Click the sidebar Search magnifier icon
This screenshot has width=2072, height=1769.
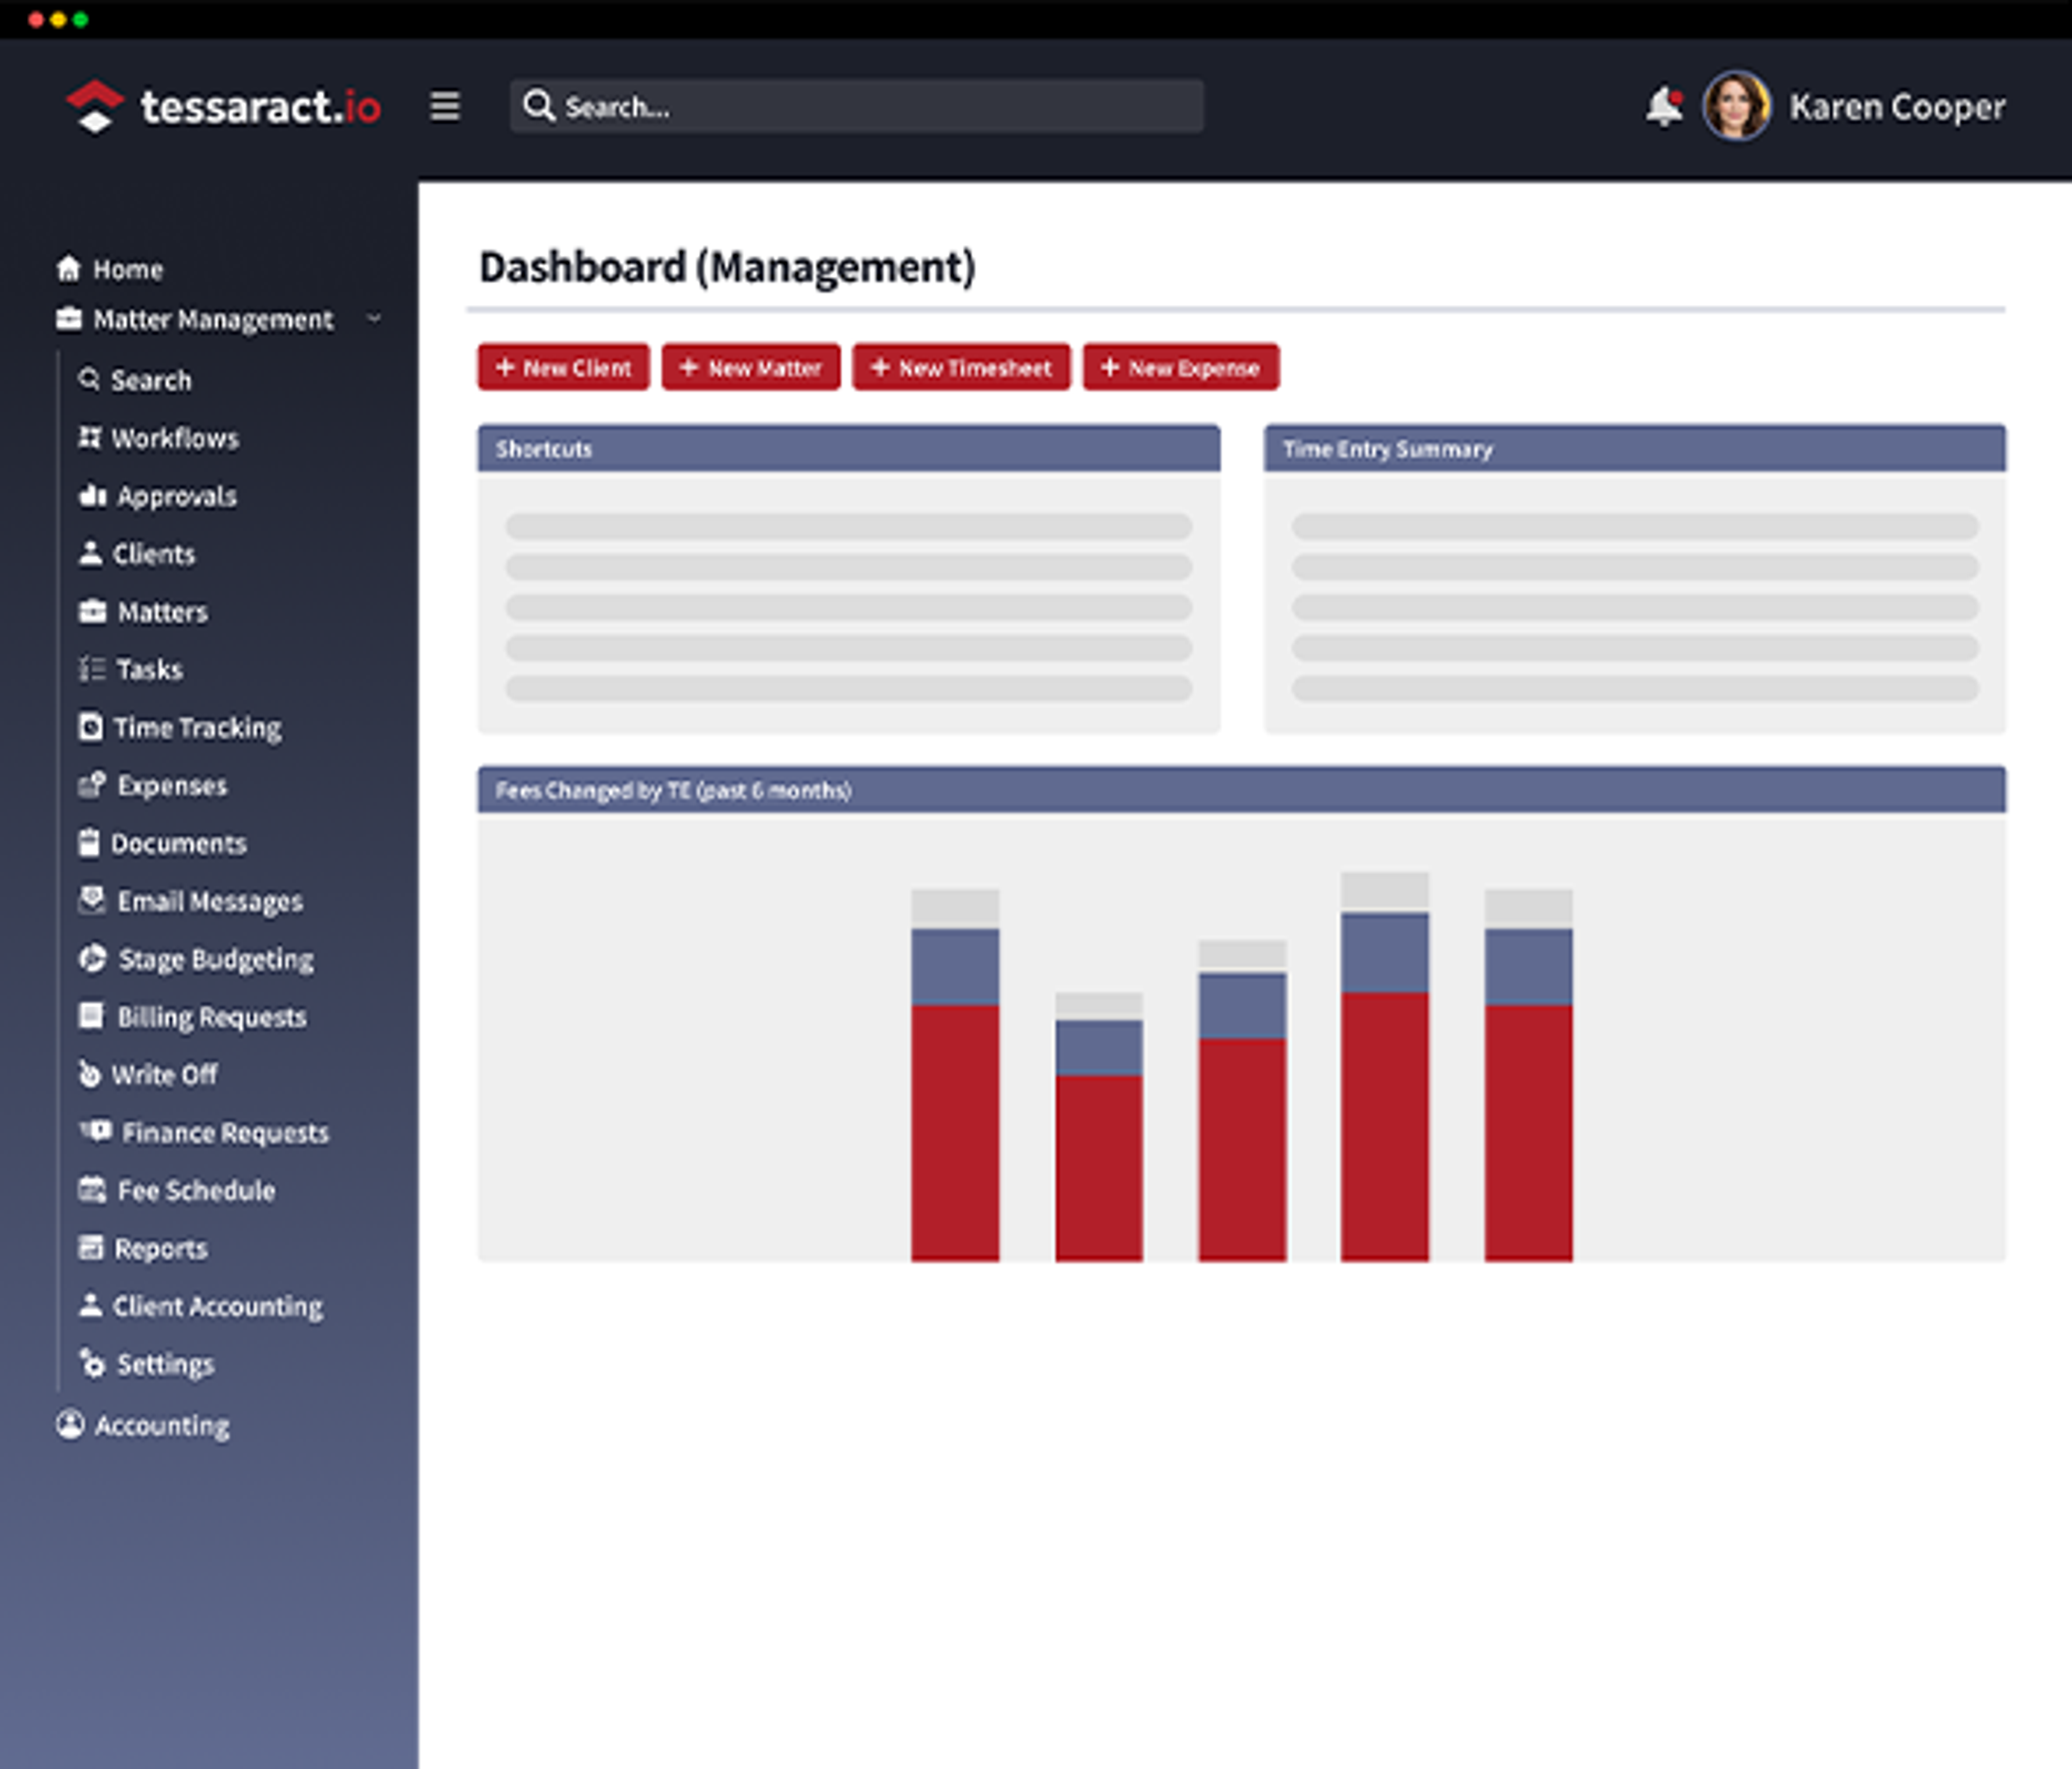coord(89,379)
